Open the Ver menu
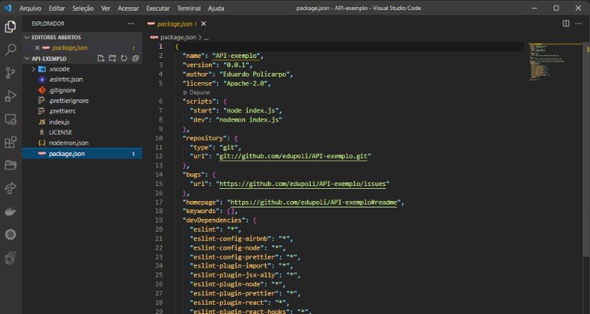 [106, 9]
